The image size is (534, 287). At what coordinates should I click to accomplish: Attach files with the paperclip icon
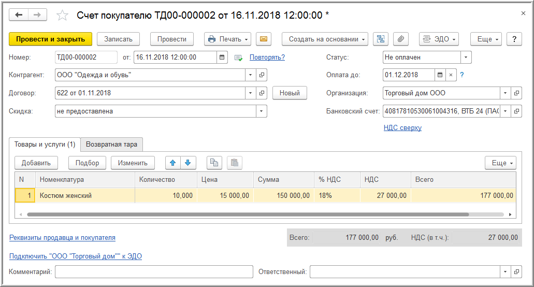coord(401,39)
